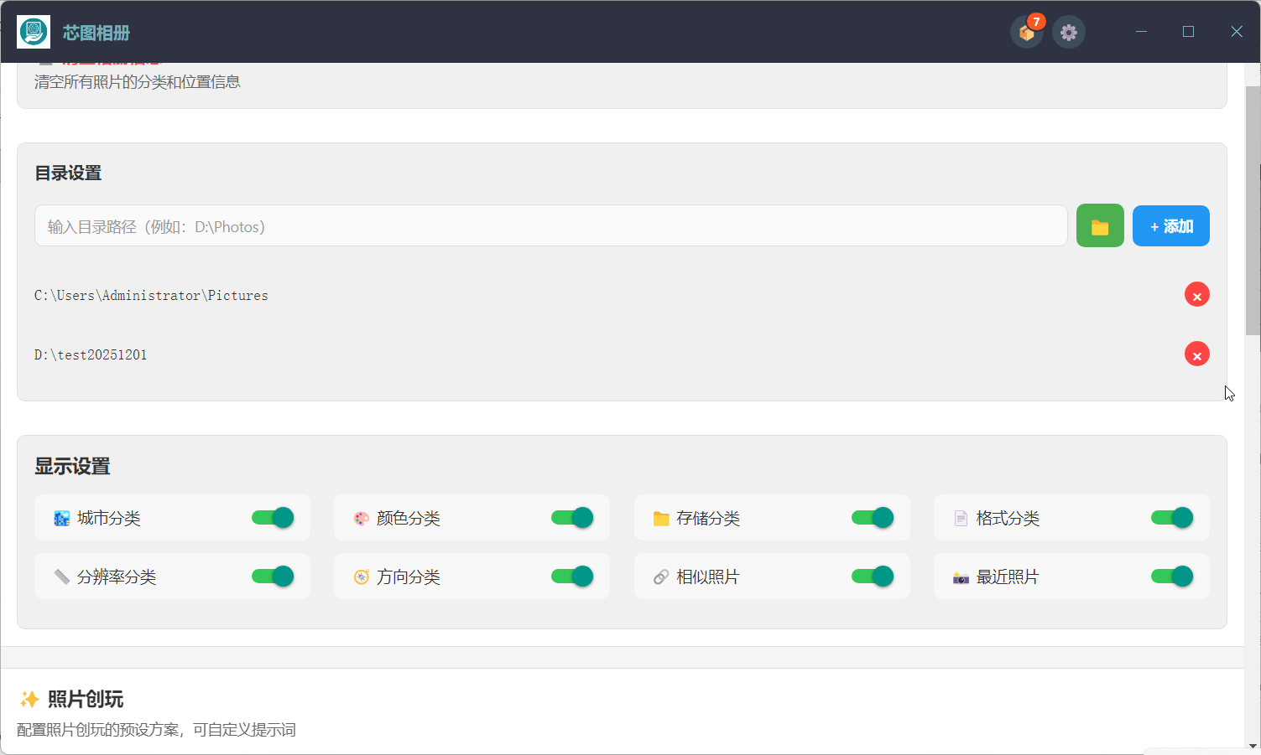Disable 分辨率分类 display toggle

click(x=273, y=577)
